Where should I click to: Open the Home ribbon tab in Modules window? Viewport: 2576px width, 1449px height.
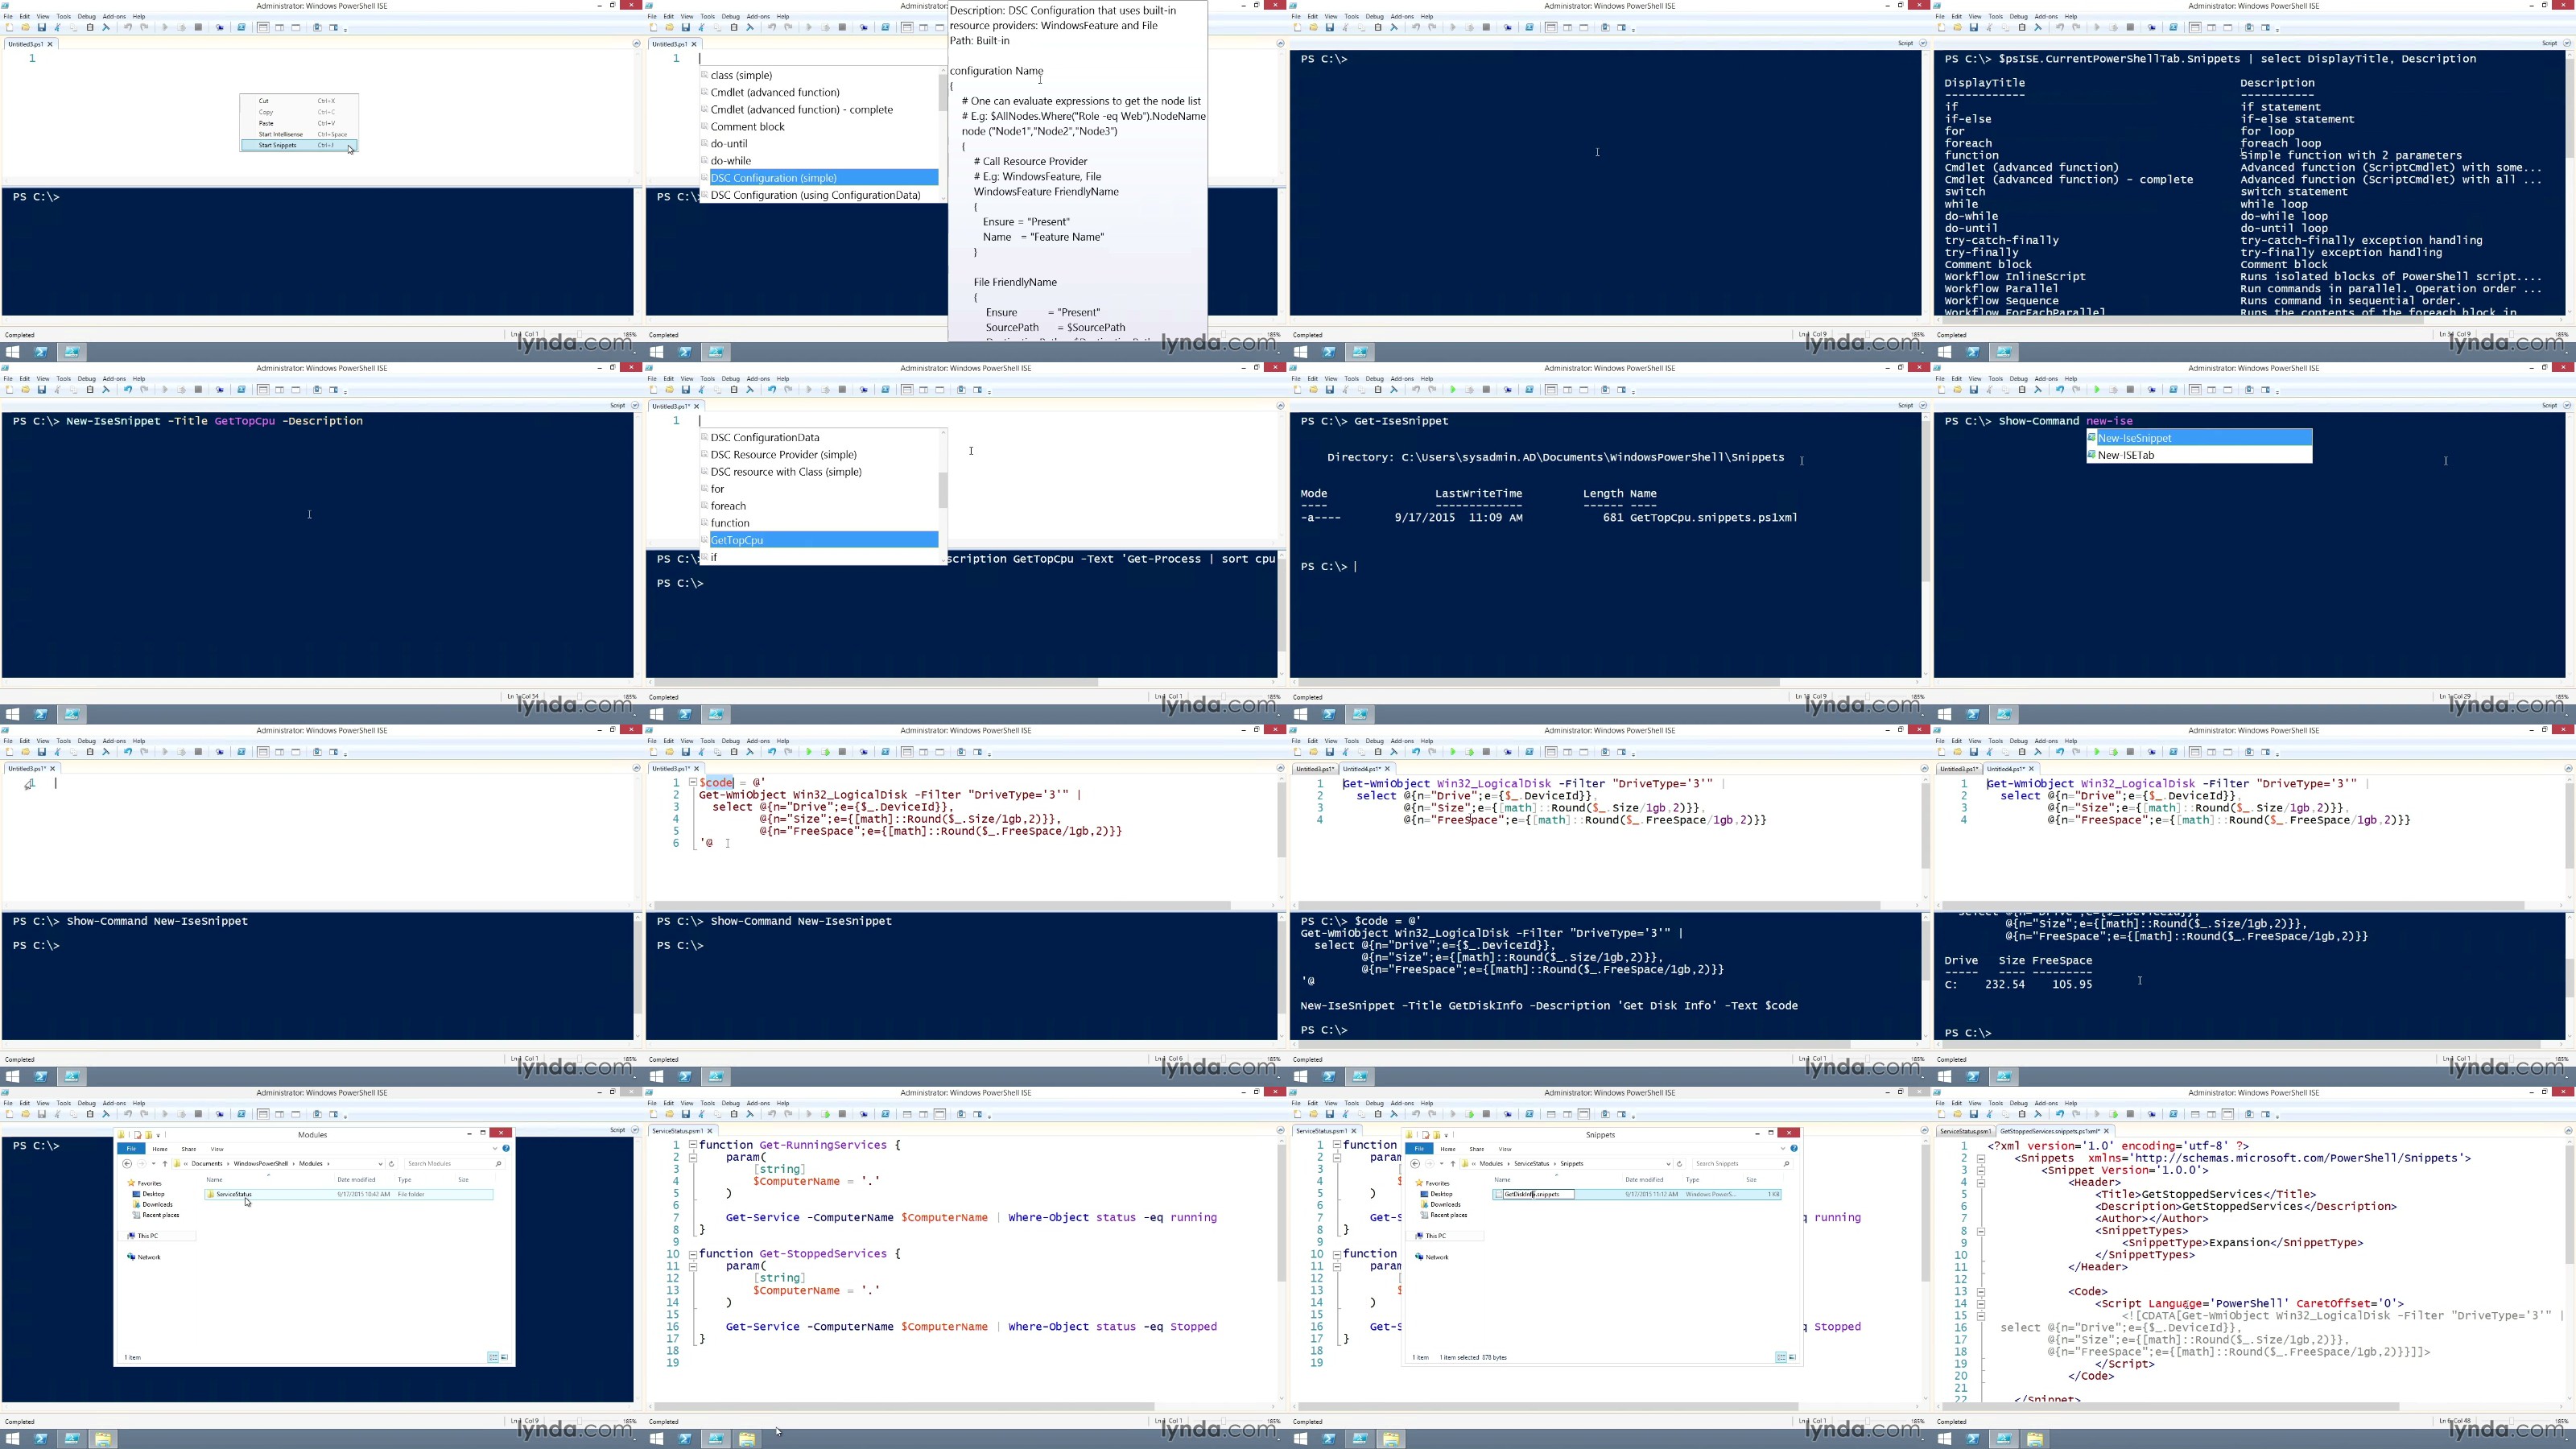click(x=160, y=1149)
